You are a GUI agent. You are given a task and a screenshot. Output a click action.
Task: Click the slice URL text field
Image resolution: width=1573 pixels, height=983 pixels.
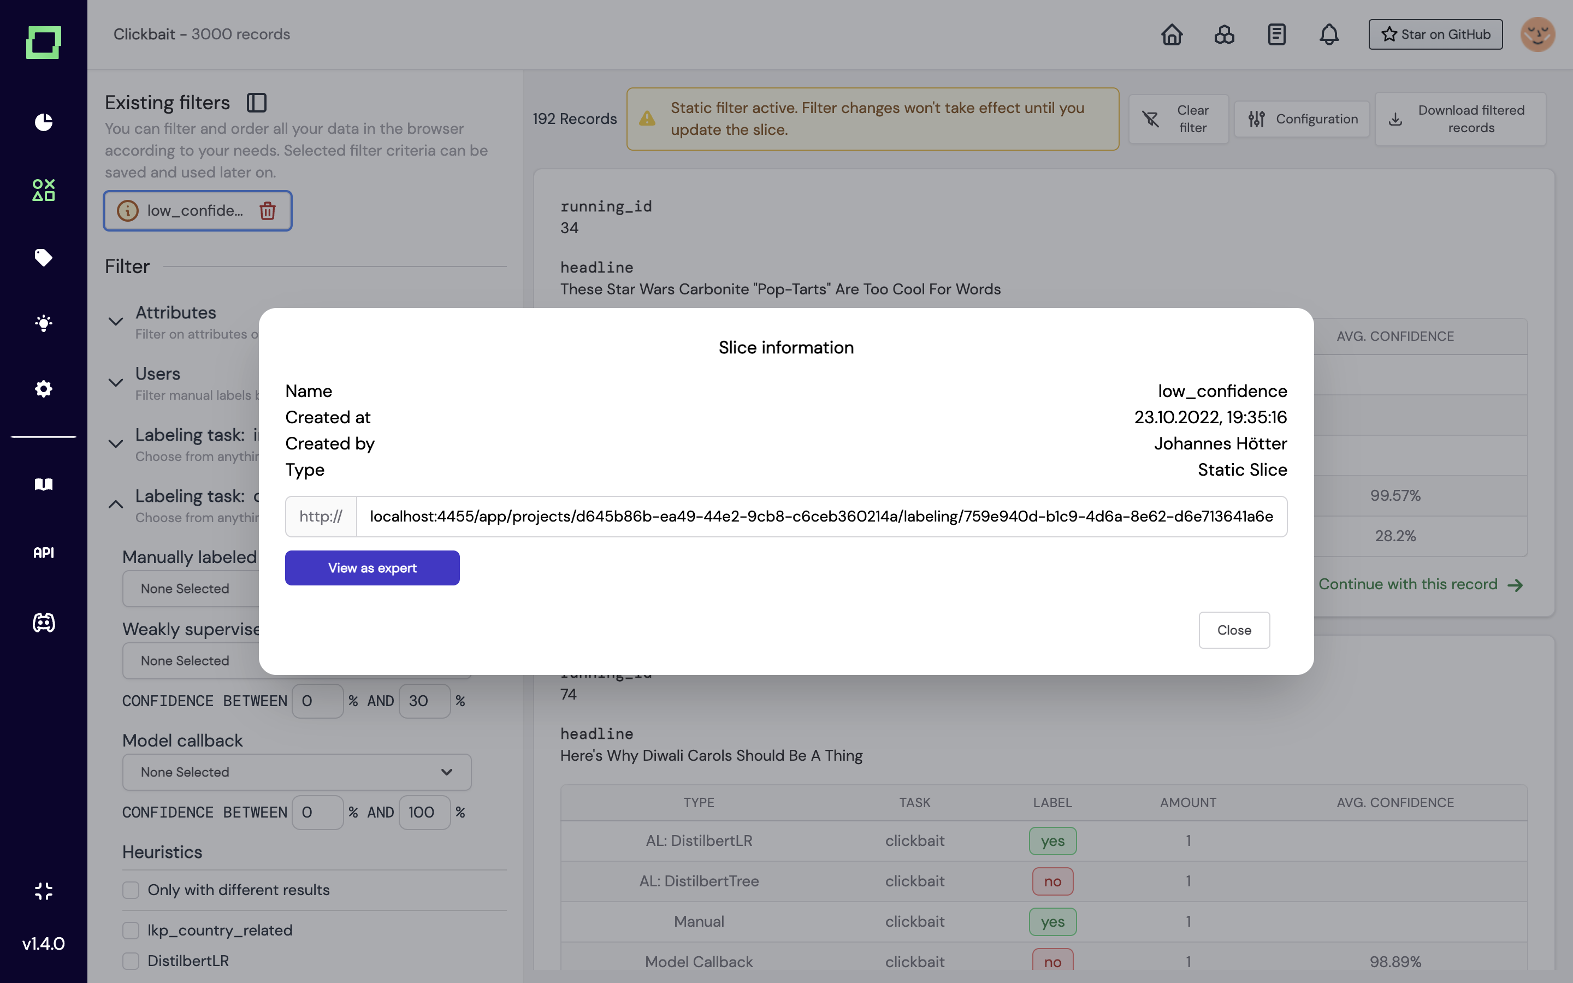pos(821,516)
